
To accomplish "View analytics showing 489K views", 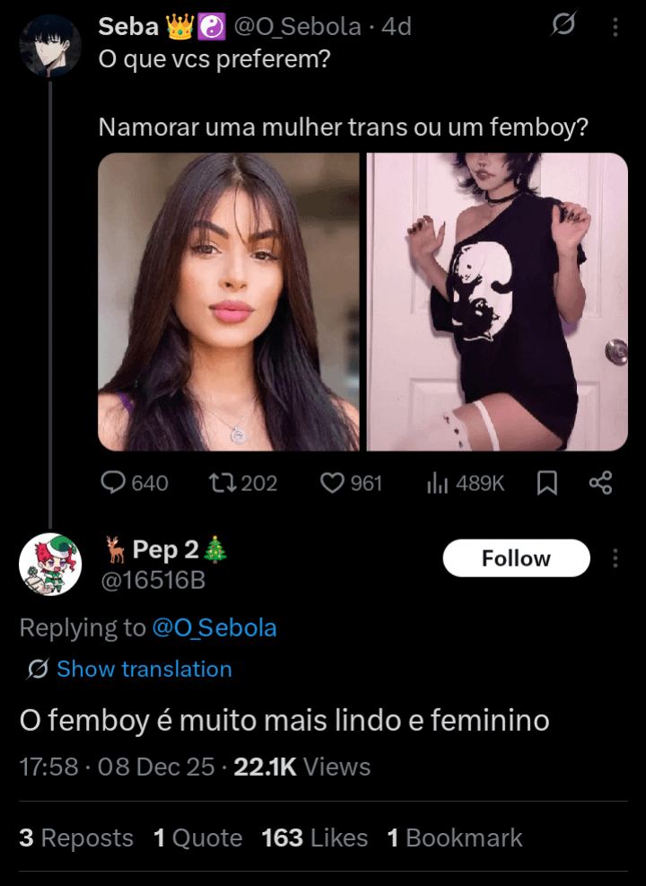I will (438, 483).
